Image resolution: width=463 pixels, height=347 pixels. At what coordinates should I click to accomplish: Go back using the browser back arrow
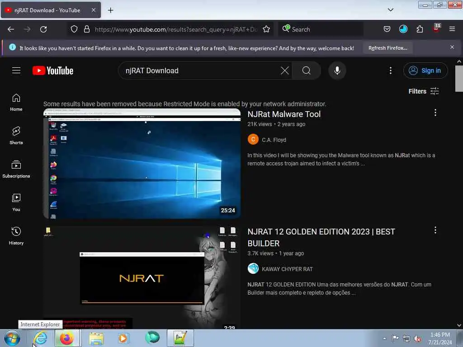tap(11, 29)
